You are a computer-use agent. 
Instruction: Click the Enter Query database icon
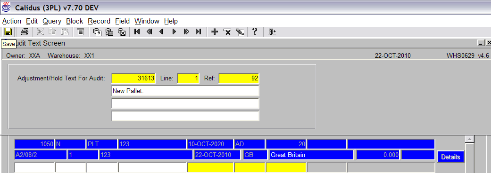(x=97, y=31)
